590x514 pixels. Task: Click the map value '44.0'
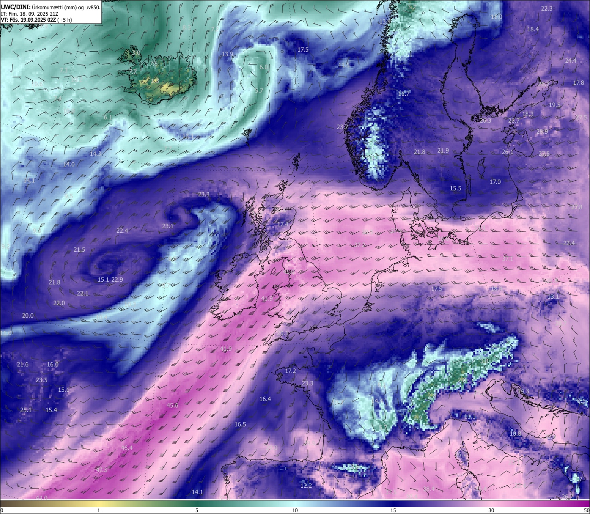[x=41, y=498]
